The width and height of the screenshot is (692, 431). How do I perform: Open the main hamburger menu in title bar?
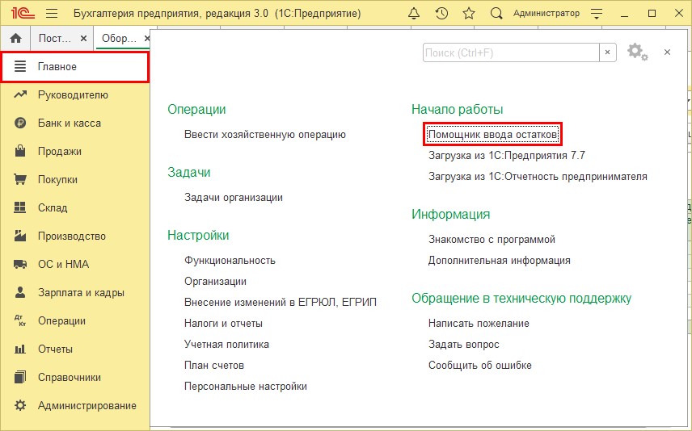[x=52, y=13]
